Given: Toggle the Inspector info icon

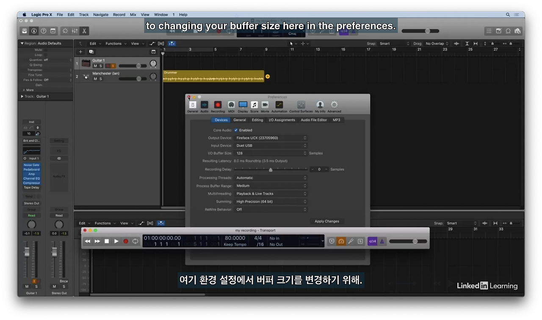Looking at the screenshot, I should click(34, 31).
